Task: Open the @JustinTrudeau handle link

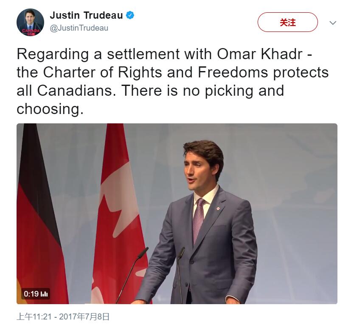Action: pyautogui.click(x=79, y=28)
